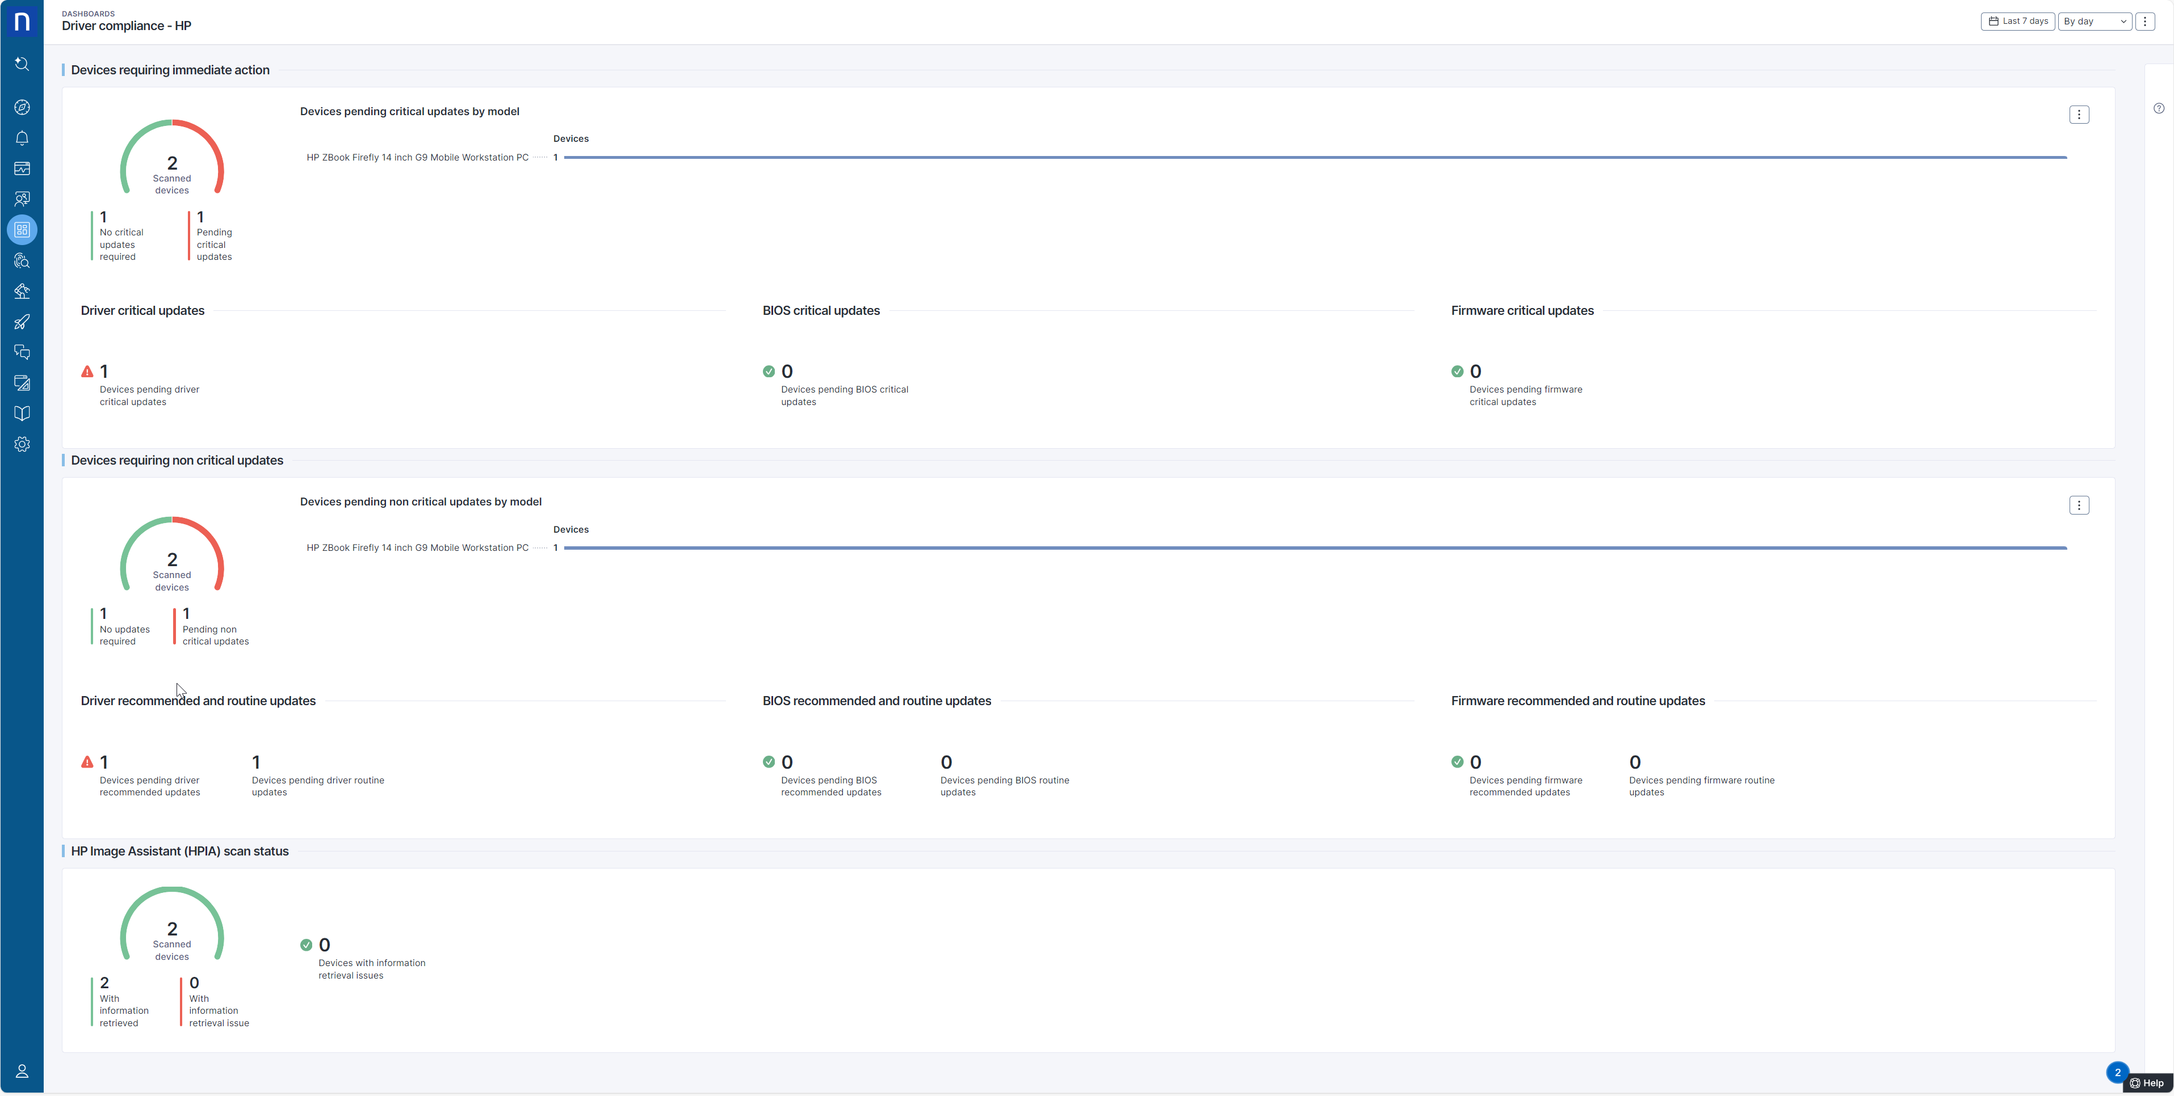Click 'Devices pending firmware recommended updates' value
Viewport: 2174px width, 1096px height.
click(1475, 762)
